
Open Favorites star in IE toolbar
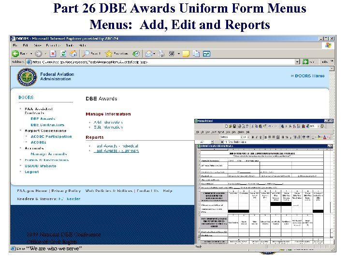(109, 54)
